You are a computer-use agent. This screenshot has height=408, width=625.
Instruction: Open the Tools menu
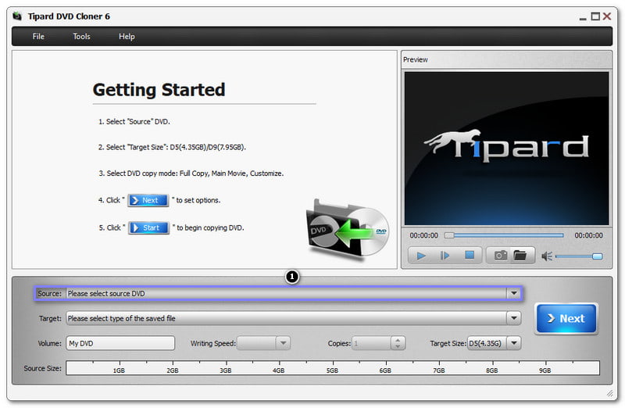[x=81, y=36]
